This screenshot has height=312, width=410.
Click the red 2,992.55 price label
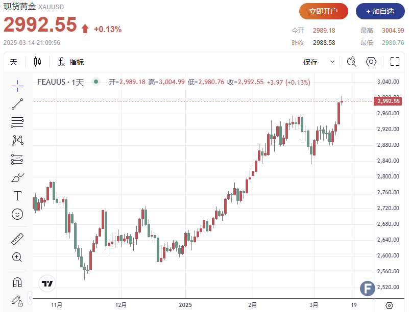coord(388,101)
